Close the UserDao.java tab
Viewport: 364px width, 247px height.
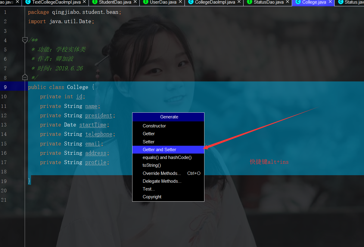click(x=180, y=2)
